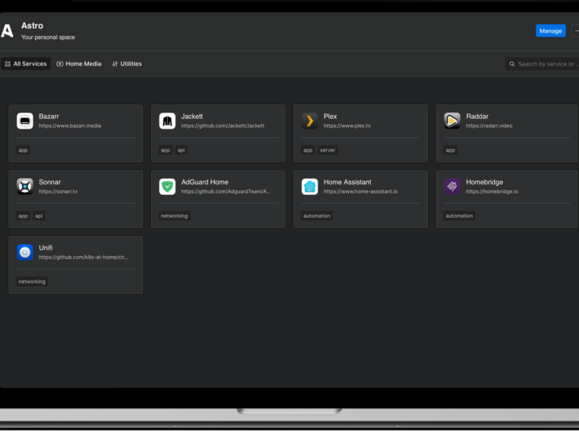Image resolution: width=579 pixels, height=432 pixels.
Task: Open the more options button beside Manage
Action: coord(575,31)
